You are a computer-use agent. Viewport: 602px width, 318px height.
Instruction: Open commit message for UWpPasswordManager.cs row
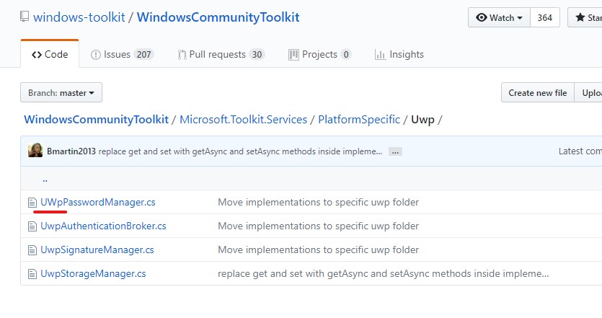[318, 203]
